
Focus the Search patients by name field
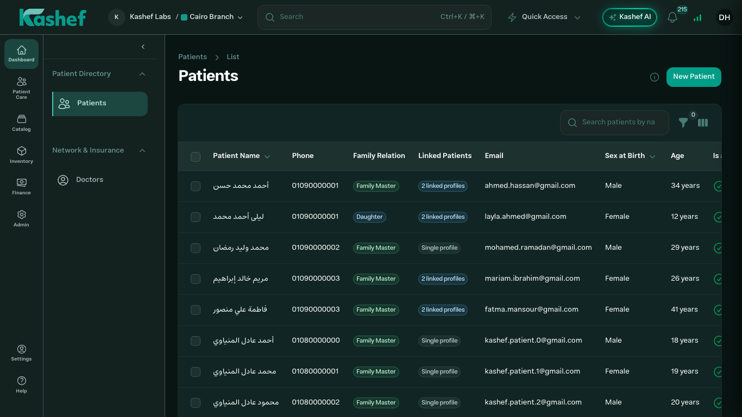click(614, 123)
